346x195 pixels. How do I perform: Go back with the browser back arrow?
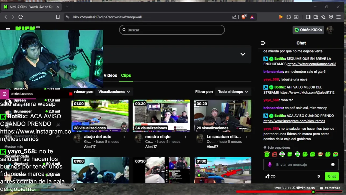coord(6,17)
